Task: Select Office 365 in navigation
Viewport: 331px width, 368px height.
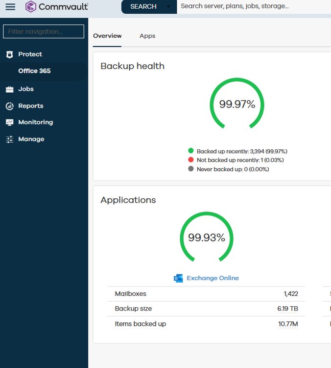Action: [x=34, y=71]
